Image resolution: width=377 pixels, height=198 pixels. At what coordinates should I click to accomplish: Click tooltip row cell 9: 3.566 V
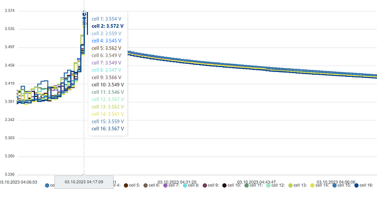[107, 77]
